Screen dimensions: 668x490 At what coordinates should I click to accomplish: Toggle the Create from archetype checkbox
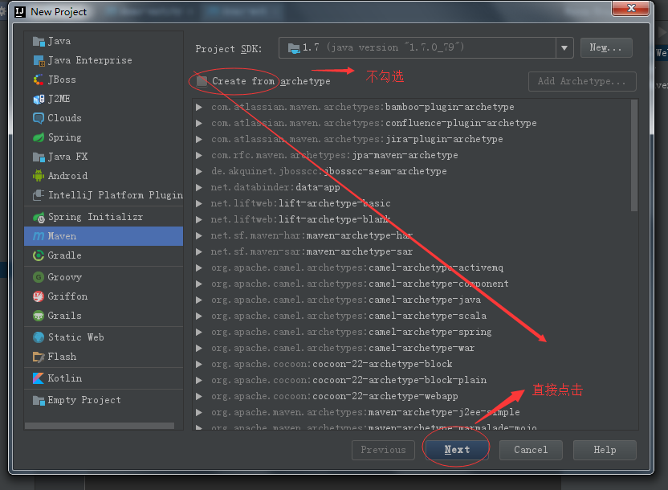pos(202,81)
